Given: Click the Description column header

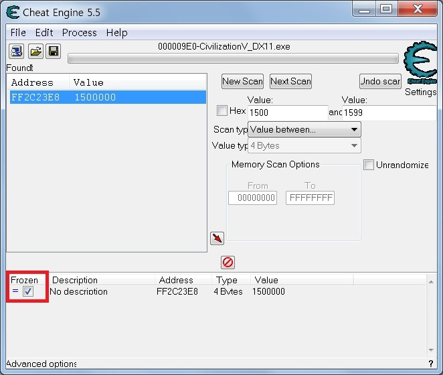Looking at the screenshot, I should pos(75,280).
